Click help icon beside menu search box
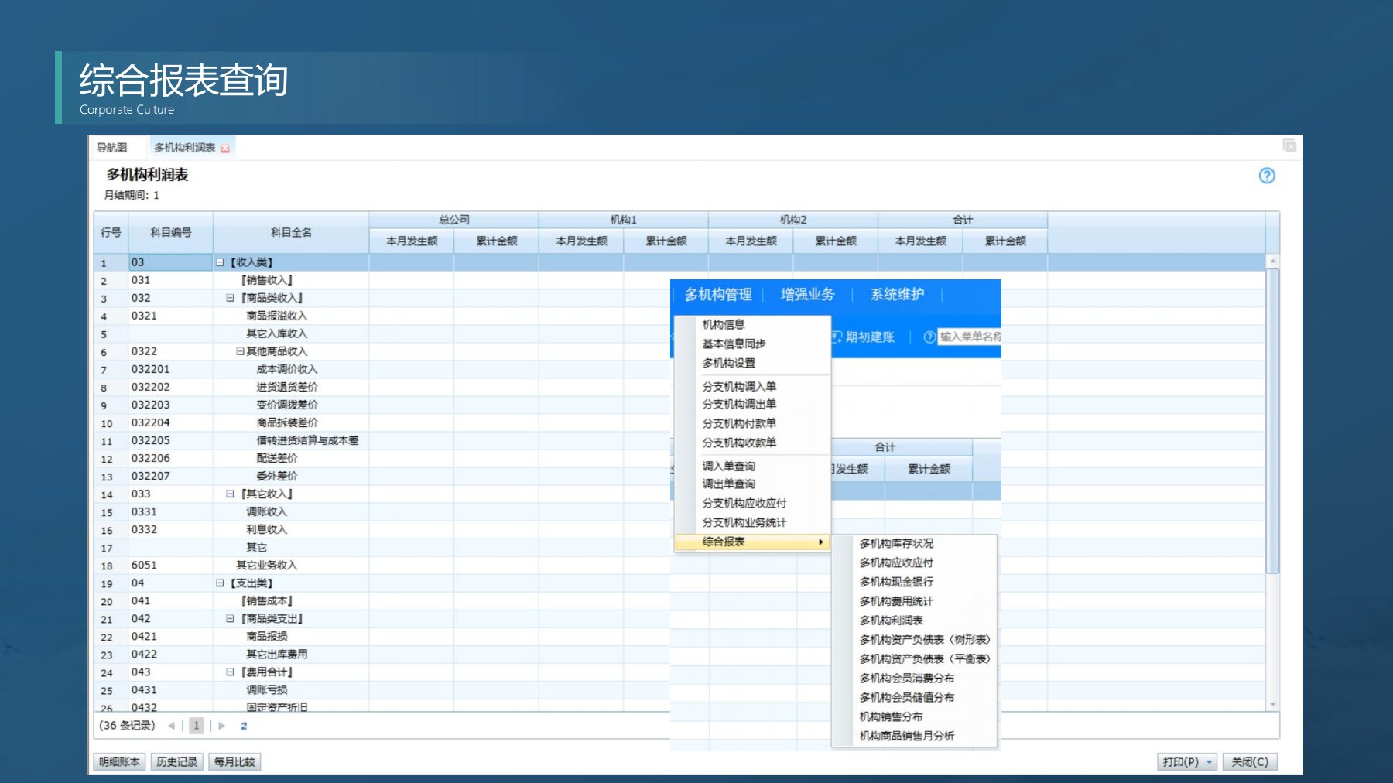Image resolution: width=1393 pixels, height=783 pixels. [x=929, y=337]
